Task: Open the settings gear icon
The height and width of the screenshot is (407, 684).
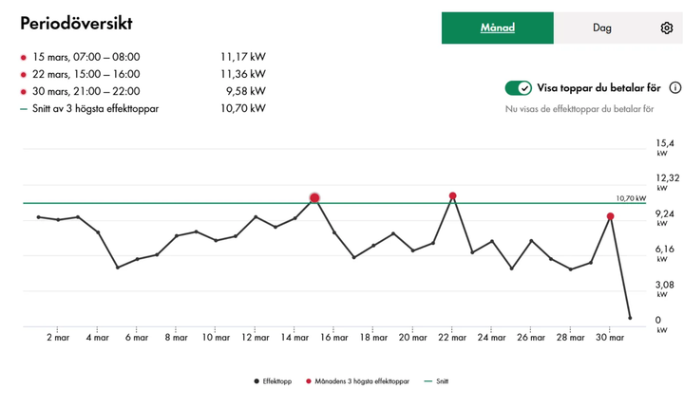Action: (x=666, y=28)
